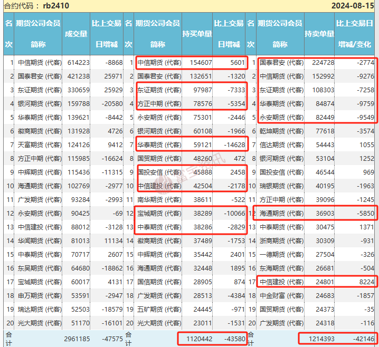Click the 增减/变化 column header
379x347 pixels.
tap(354, 44)
